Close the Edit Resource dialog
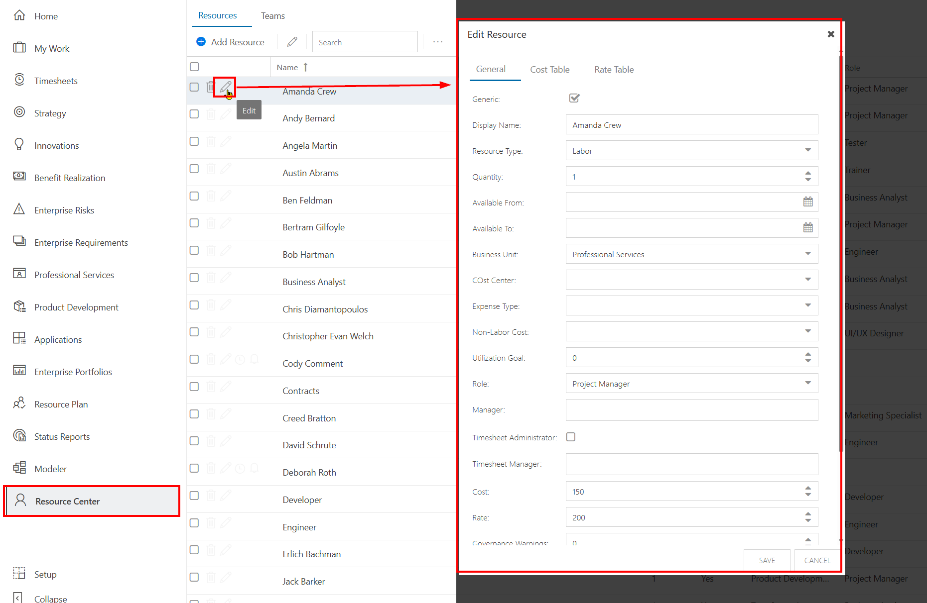Image resolution: width=927 pixels, height=603 pixels. (x=830, y=34)
